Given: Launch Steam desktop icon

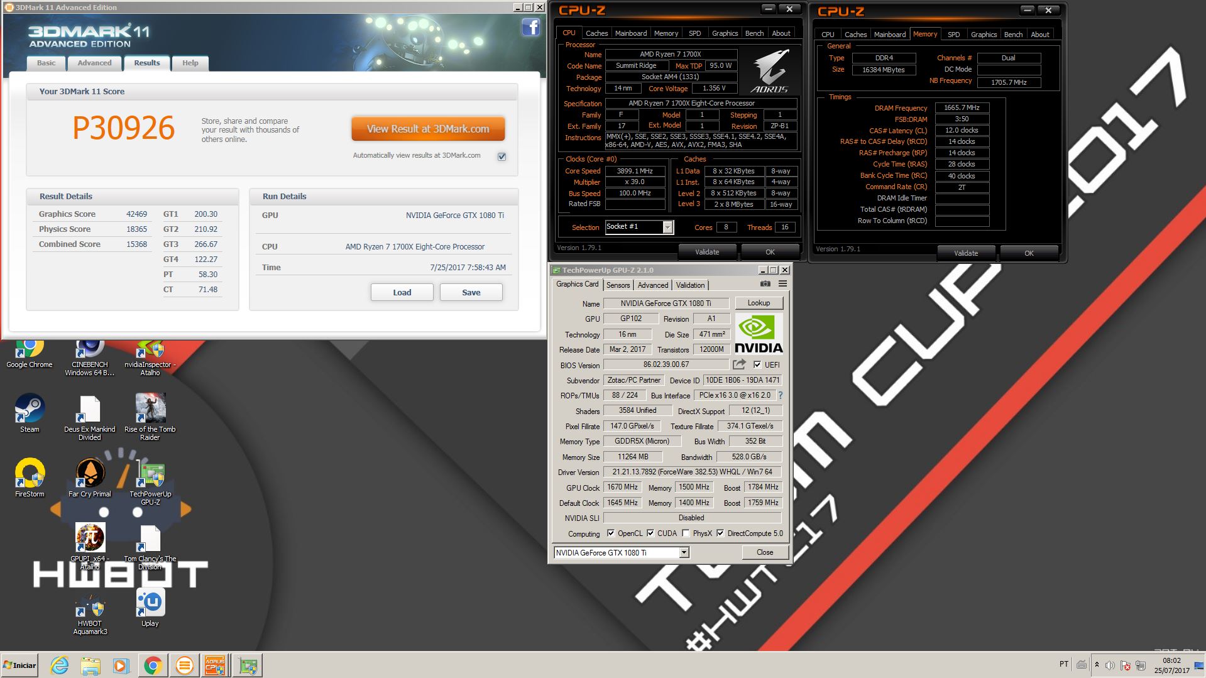Looking at the screenshot, I should 30,413.
